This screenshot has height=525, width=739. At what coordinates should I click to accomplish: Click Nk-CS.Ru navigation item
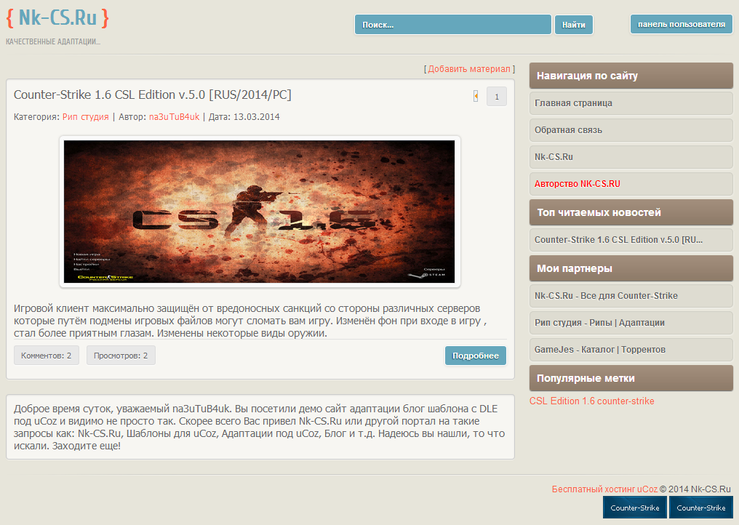(631, 156)
